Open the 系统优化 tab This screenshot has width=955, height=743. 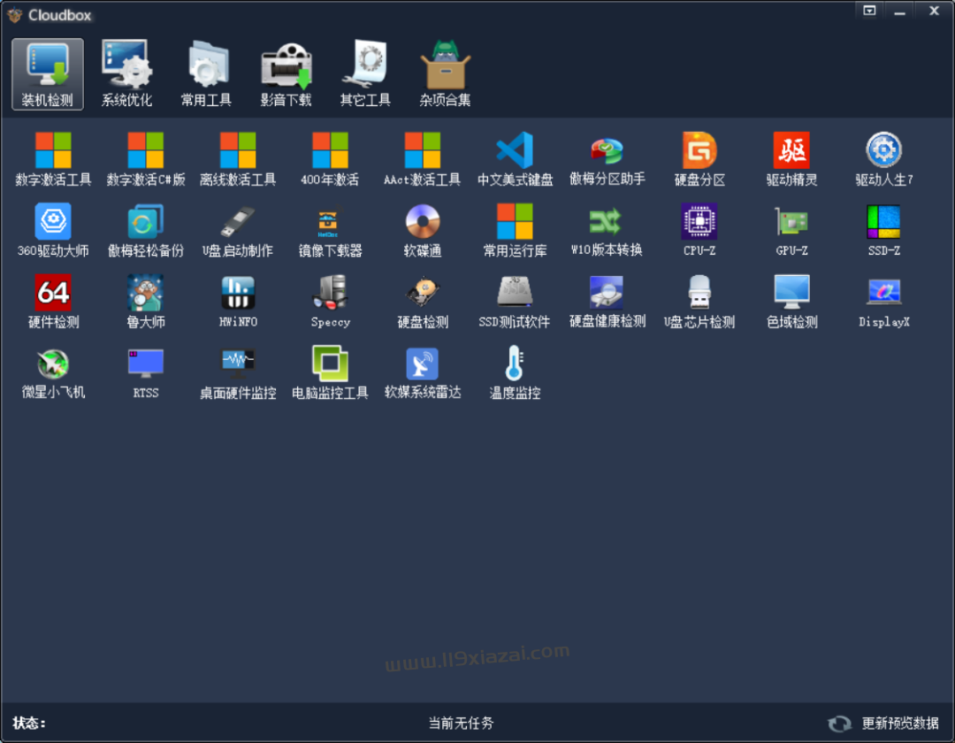click(x=126, y=73)
